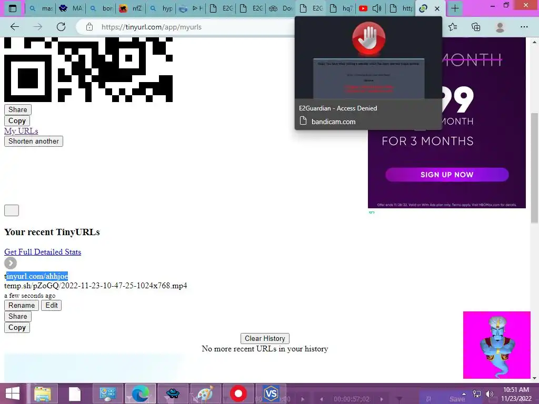The height and width of the screenshot is (404, 539).
Task: Add a new browser tab
Action: click(455, 8)
